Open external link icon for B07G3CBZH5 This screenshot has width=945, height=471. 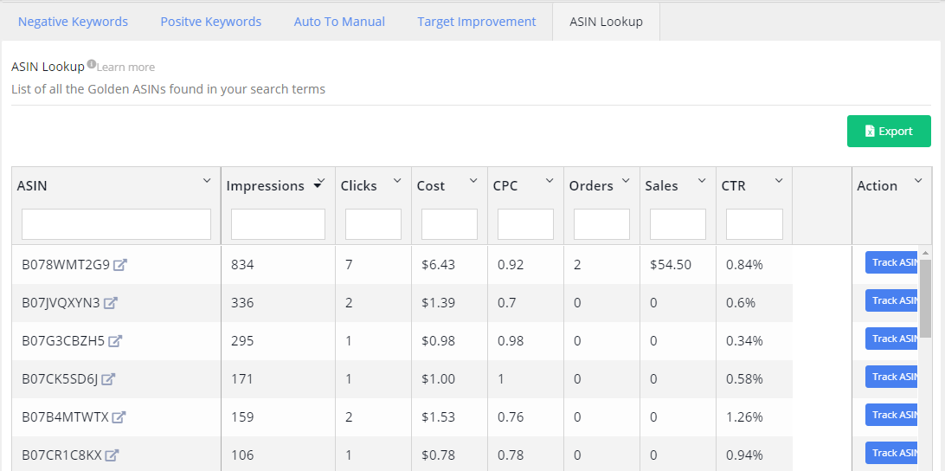115,341
